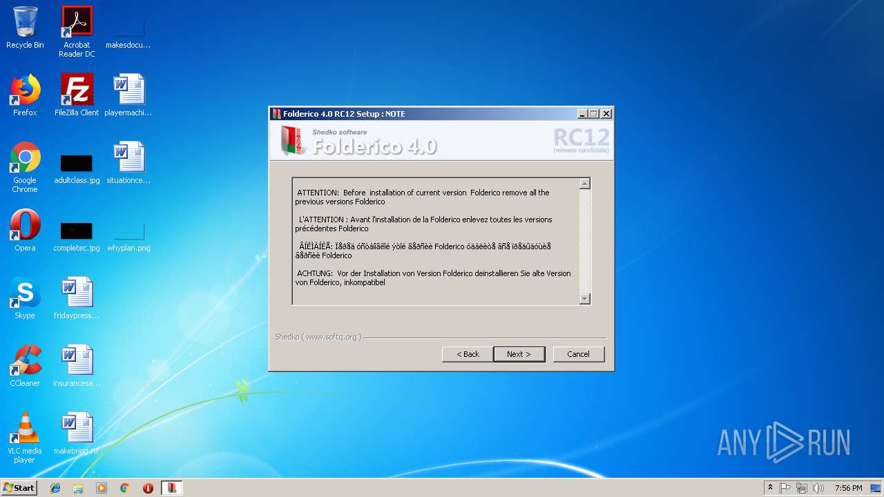Launch Internet Explorer from taskbar

[55, 487]
